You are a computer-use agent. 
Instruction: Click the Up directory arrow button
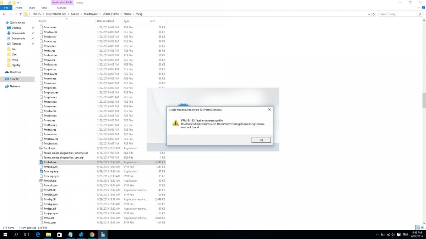point(21,14)
